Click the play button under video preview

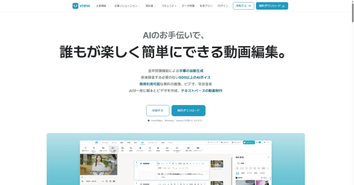point(82,181)
